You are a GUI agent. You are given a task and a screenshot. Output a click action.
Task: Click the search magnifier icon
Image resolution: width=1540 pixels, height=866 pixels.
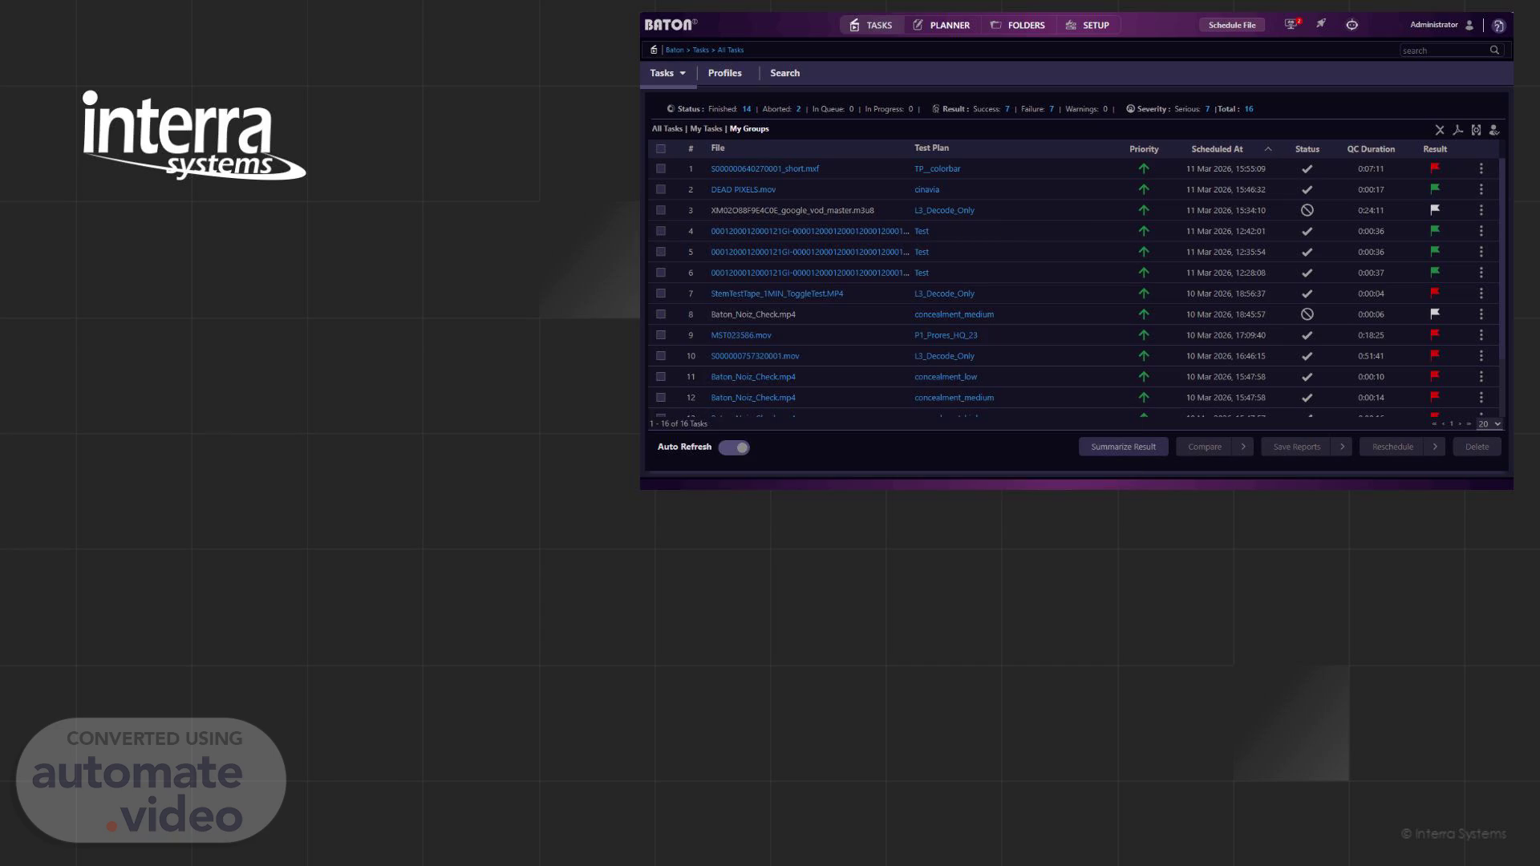[1494, 51]
